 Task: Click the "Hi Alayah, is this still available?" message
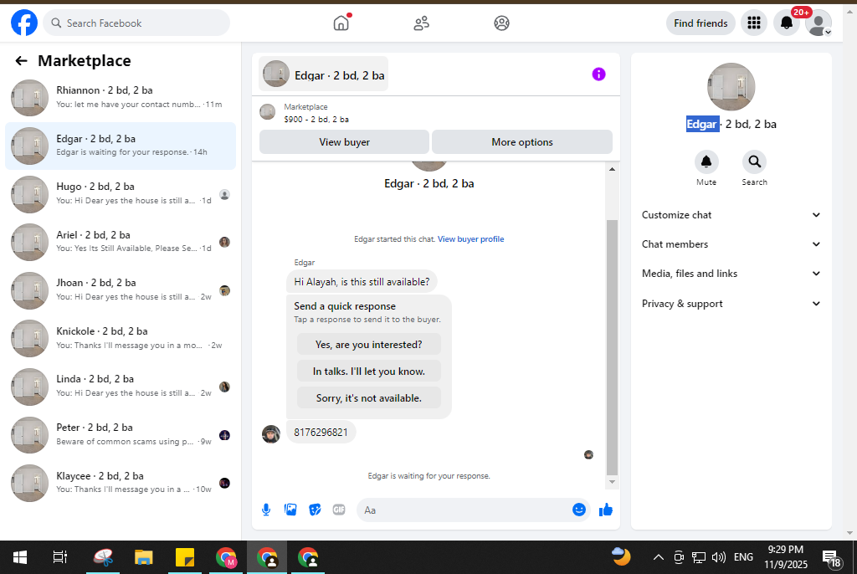pyautogui.click(x=362, y=281)
